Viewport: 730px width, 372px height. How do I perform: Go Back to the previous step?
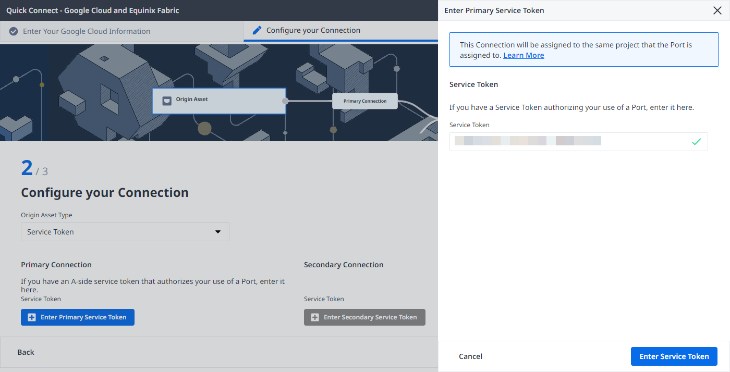pos(26,352)
